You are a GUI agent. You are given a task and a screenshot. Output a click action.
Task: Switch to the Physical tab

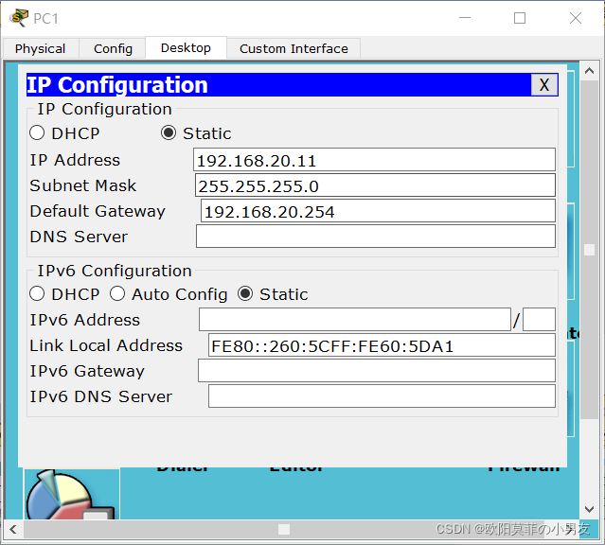click(x=40, y=48)
